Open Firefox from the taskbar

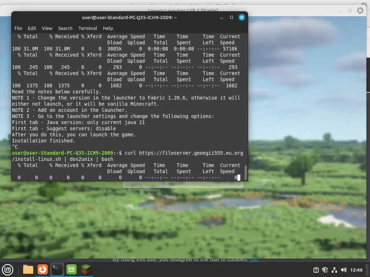tap(43, 269)
